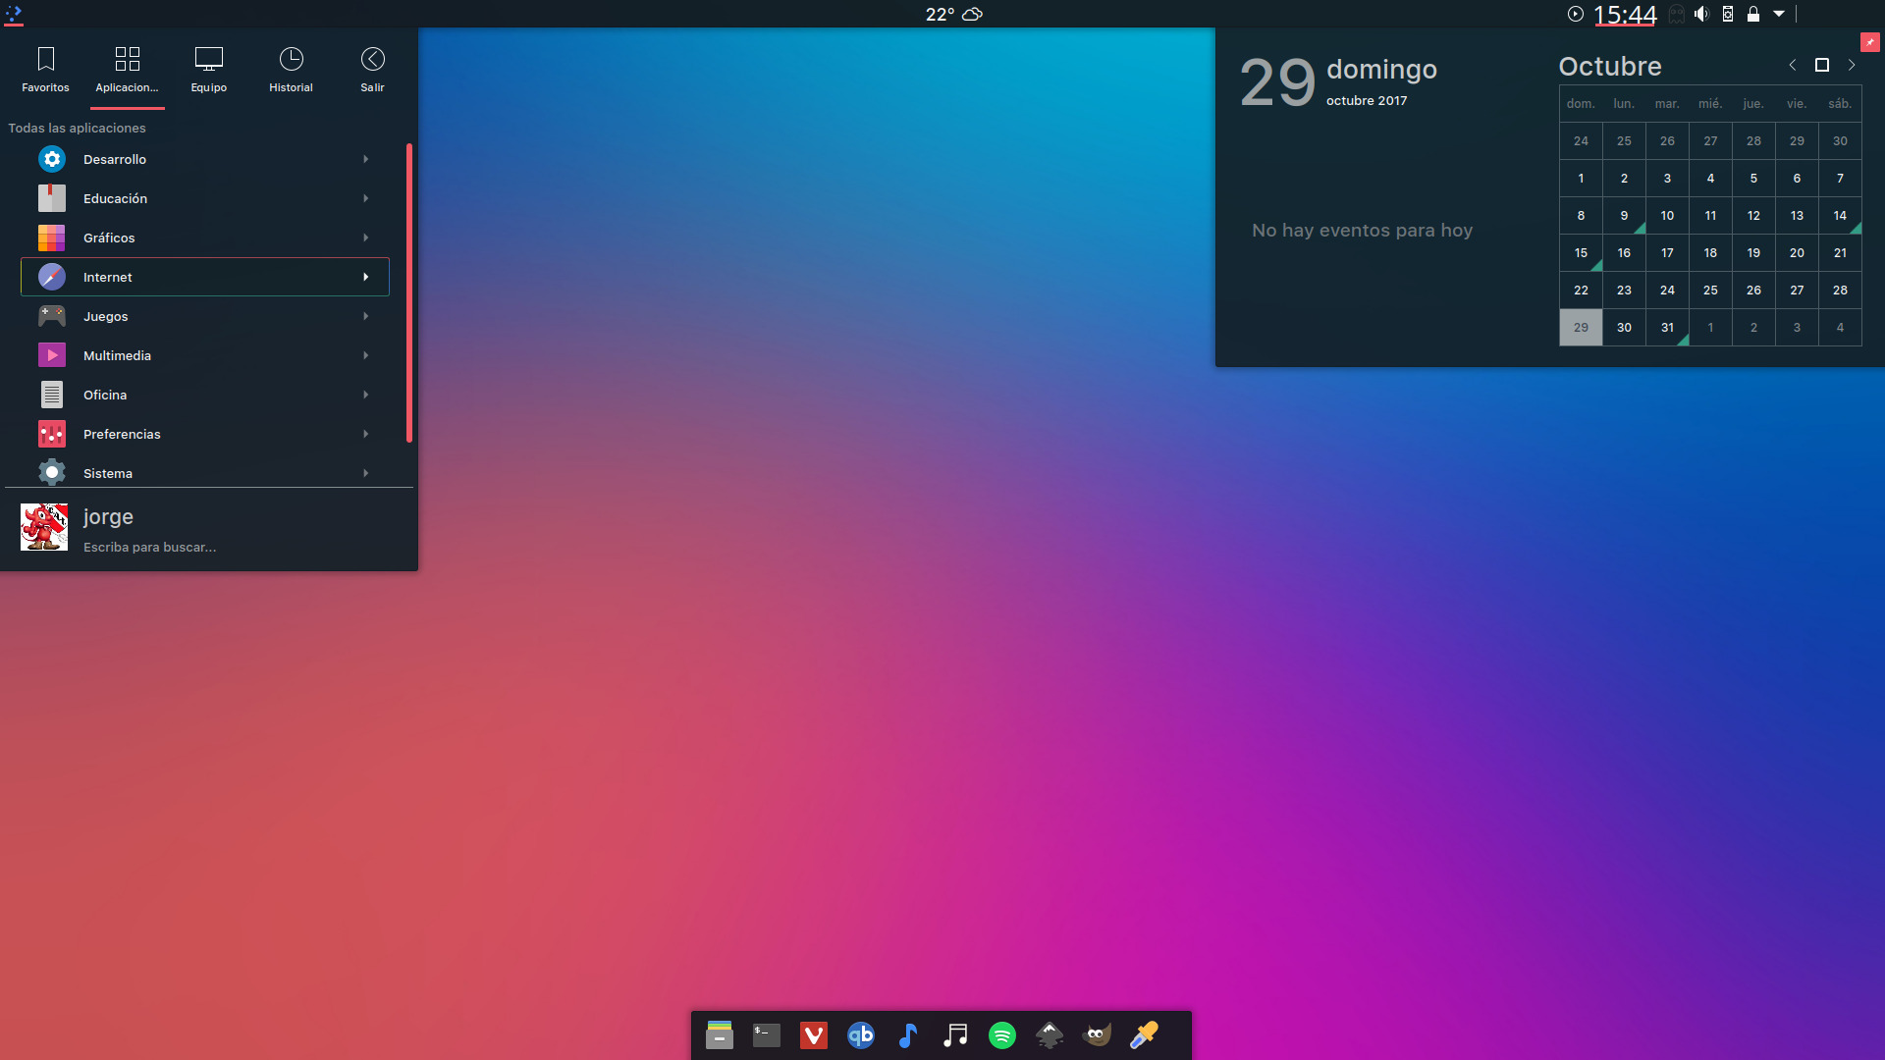Expand the Desarrollo category
The image size is (1885, 1060).
(204, 159)
